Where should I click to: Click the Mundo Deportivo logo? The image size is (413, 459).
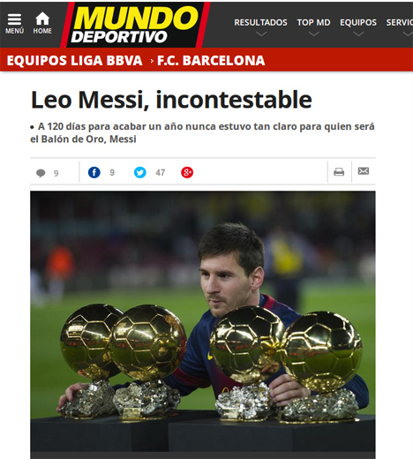click(x=135, y=25)
